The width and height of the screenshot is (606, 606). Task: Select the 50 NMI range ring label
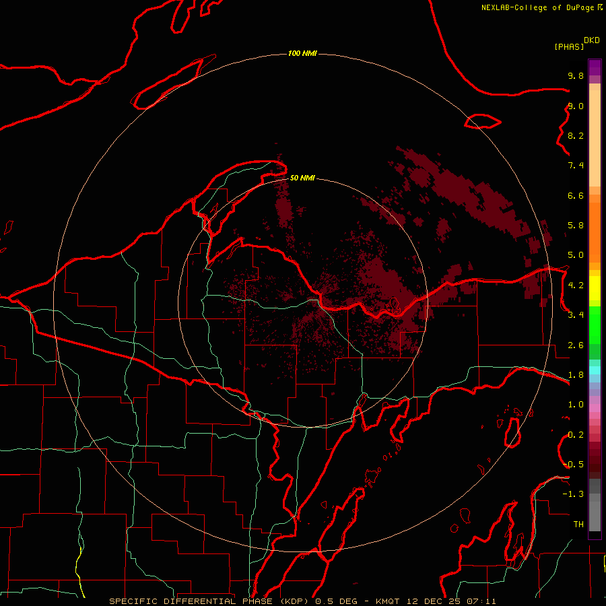pos(302,178)
